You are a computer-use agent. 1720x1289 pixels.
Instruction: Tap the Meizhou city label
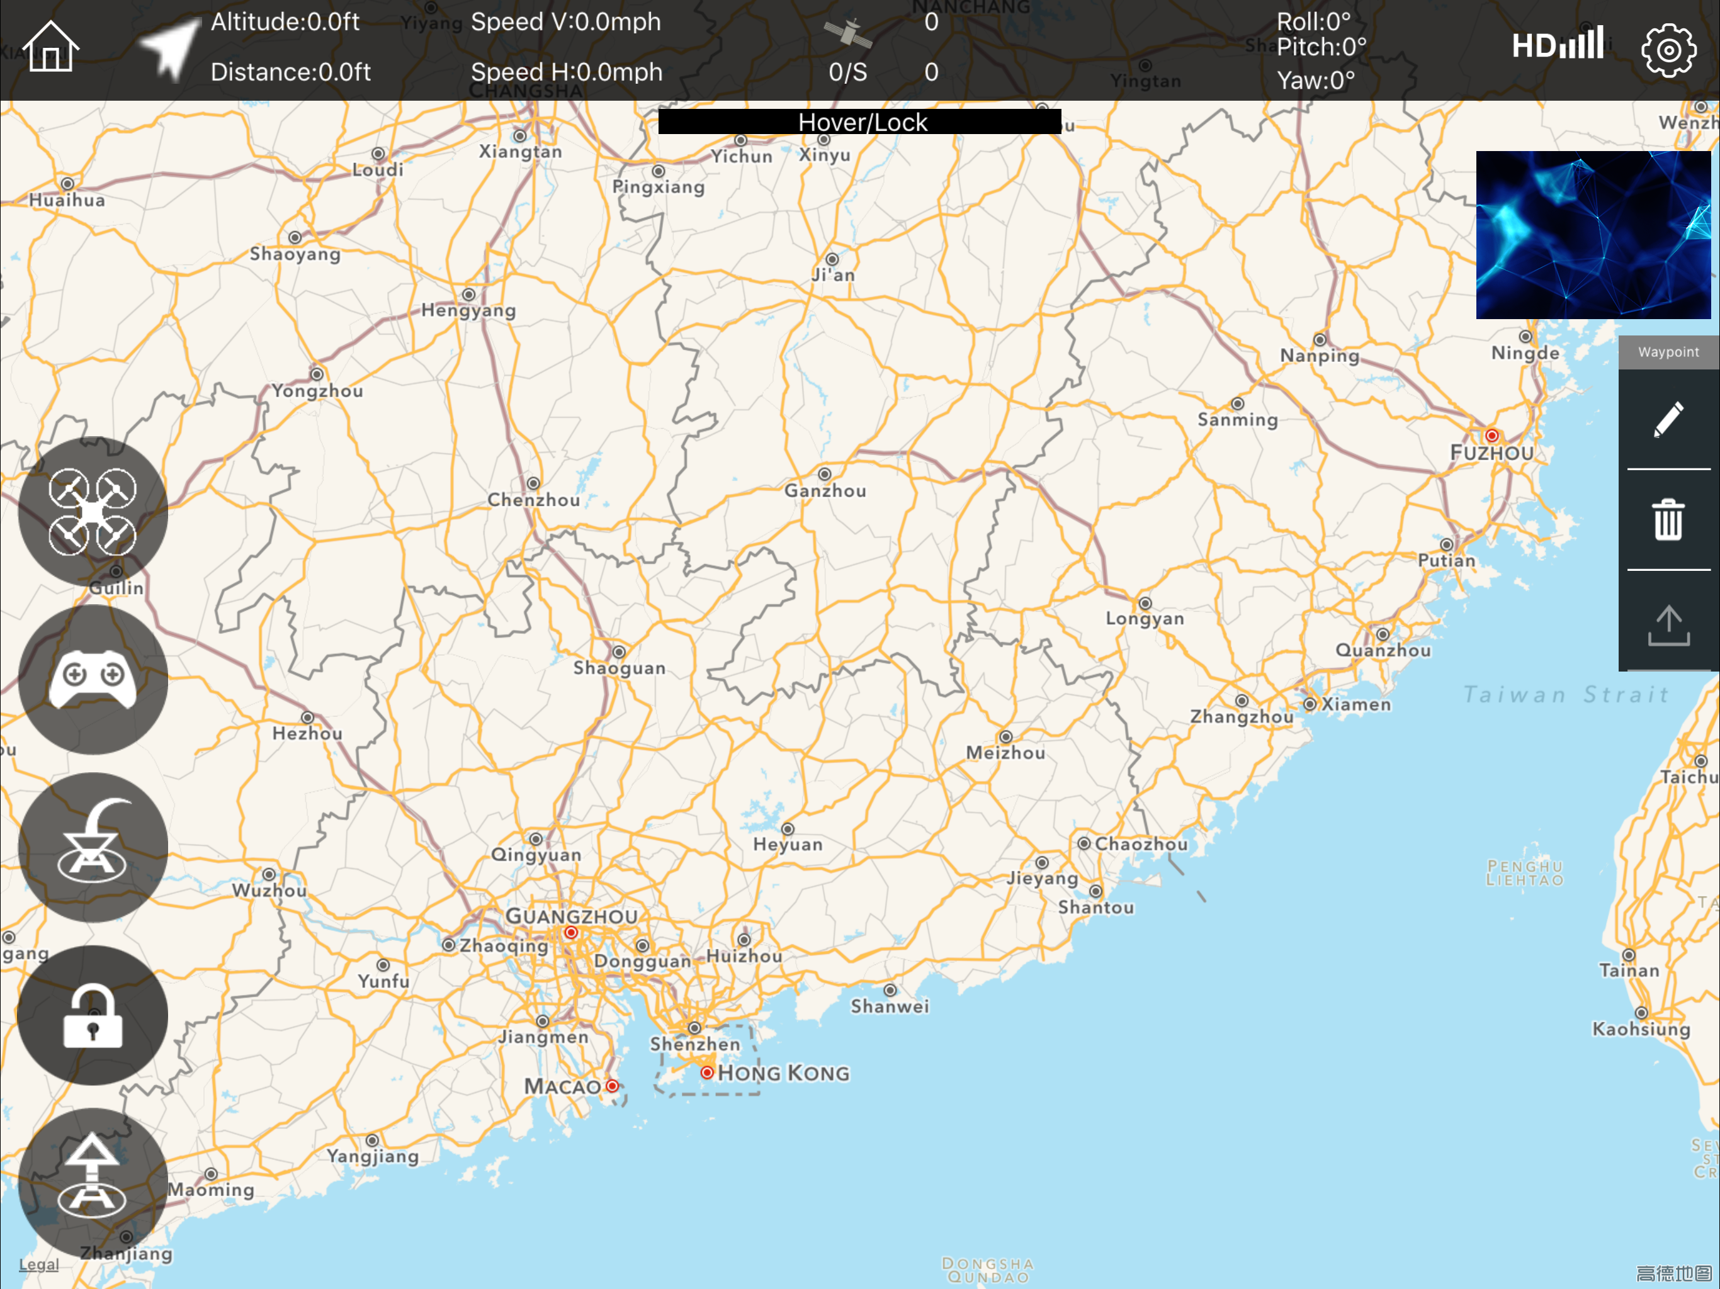point(1005,753)
